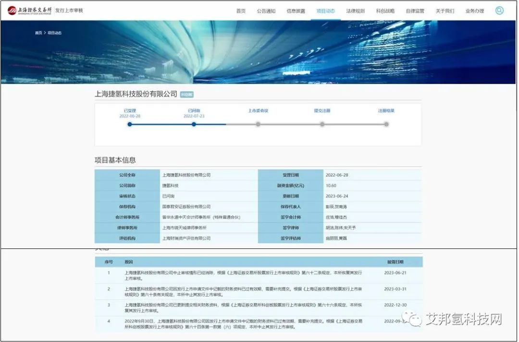Click the disclosure date 2022-12-30
The width and height of the screenshot is (519, 342).
(x=395, y=305)
